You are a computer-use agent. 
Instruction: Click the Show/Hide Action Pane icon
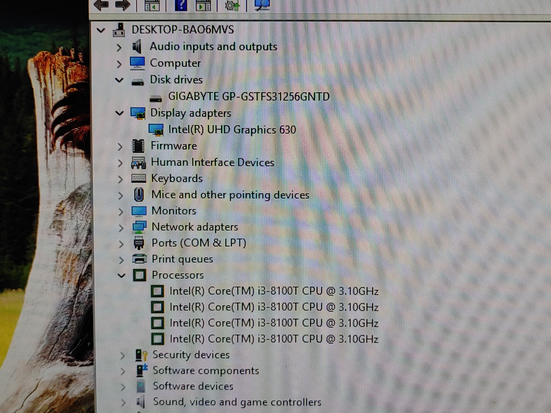click(203, 5)
